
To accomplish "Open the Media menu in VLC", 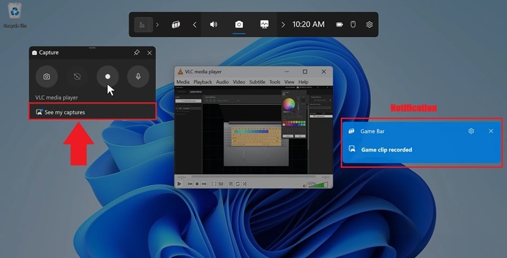I will [x=183, y=82].
